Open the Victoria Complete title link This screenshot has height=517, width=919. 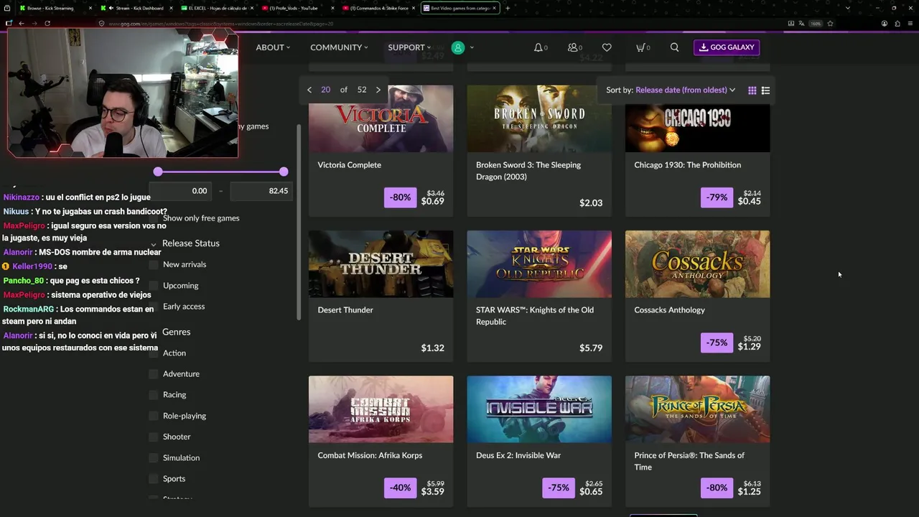350,165
